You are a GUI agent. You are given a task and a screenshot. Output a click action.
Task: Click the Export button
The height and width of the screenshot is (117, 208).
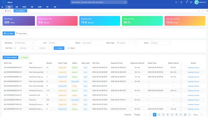pyautogui.click(x=24, y=57)
